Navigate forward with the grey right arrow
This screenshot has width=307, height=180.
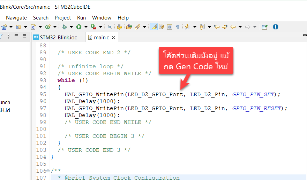(248, 27)
